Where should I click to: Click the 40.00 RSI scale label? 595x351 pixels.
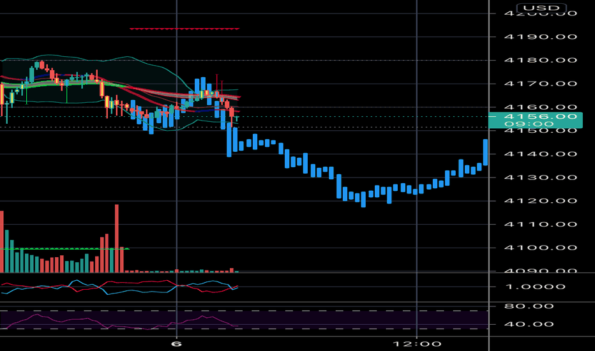529,324
